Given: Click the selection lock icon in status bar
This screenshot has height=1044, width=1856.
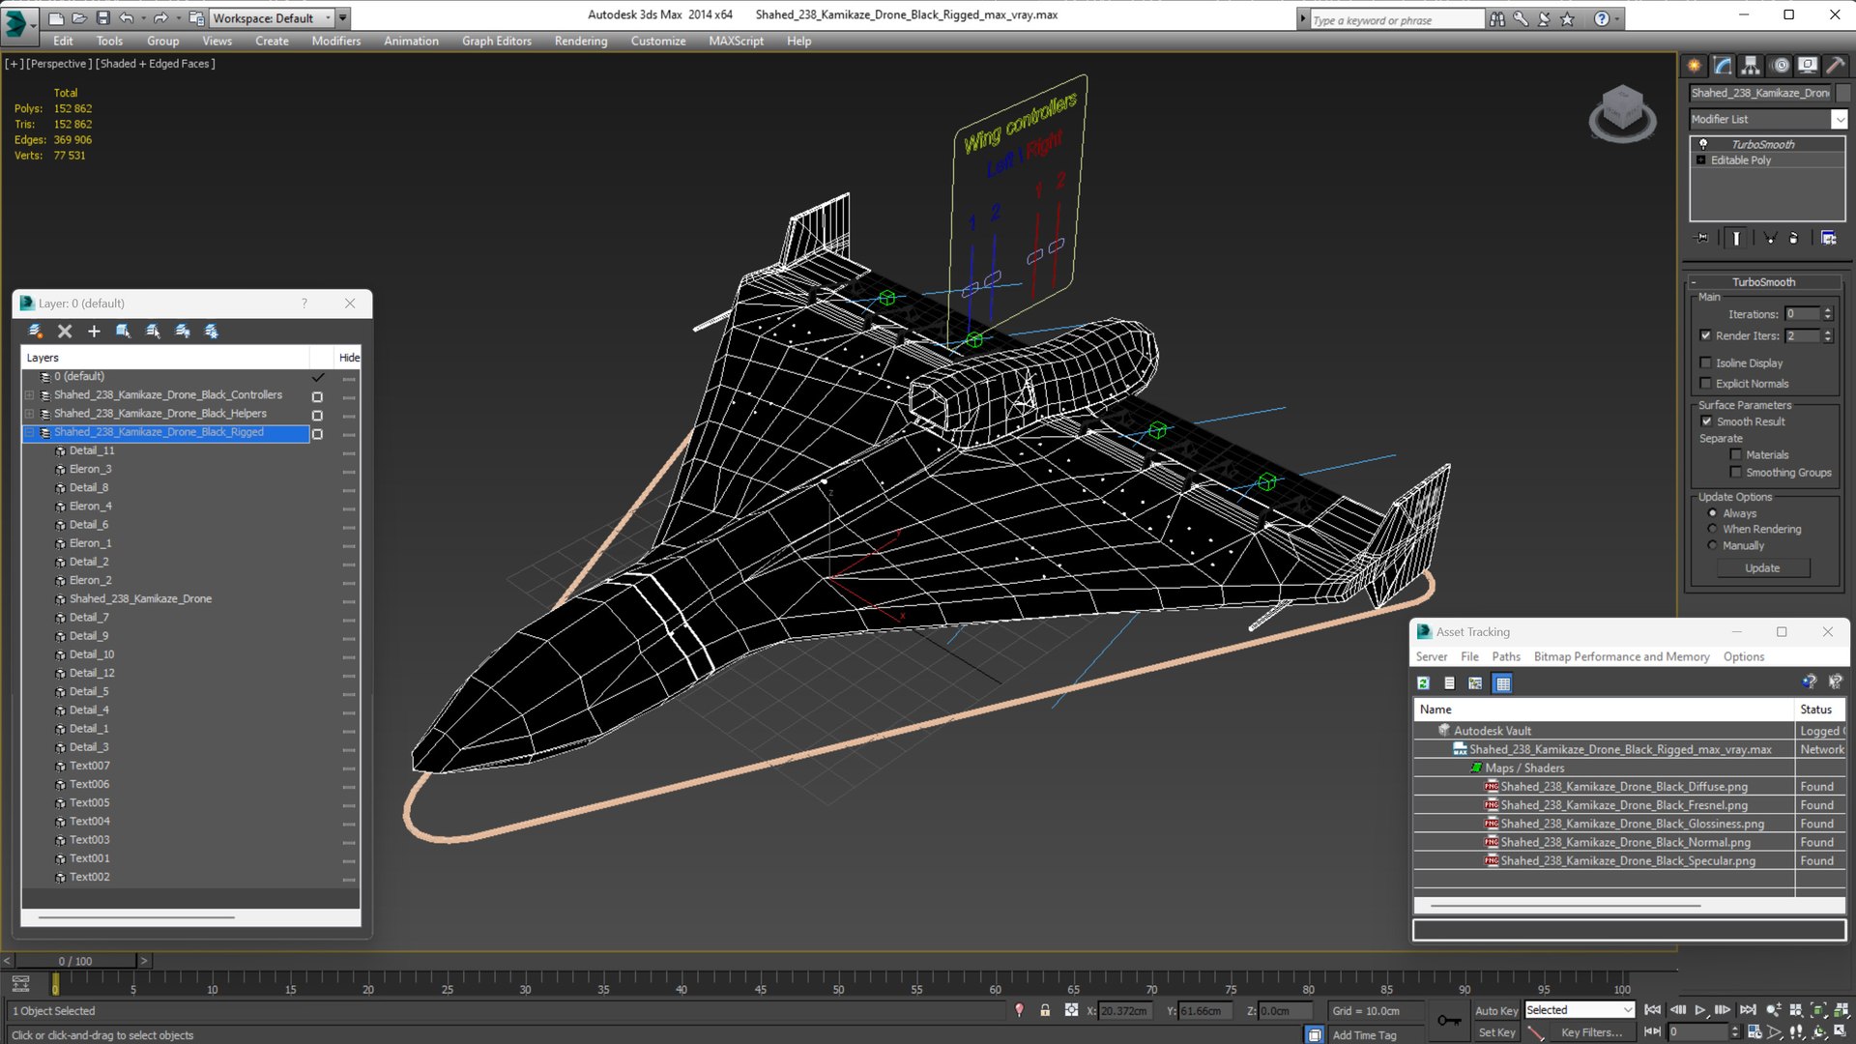Looking at the screenshot, I should (x=1045, y=1010).
